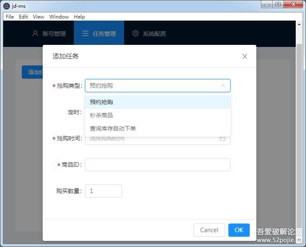Focus the 商品ID input field
This screenshot has width=306, height=247.
pos(157,165)
